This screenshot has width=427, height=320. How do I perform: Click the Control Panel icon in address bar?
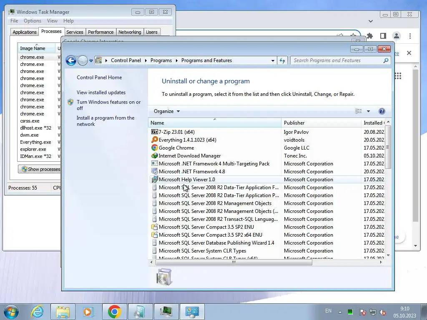(98, 60)
